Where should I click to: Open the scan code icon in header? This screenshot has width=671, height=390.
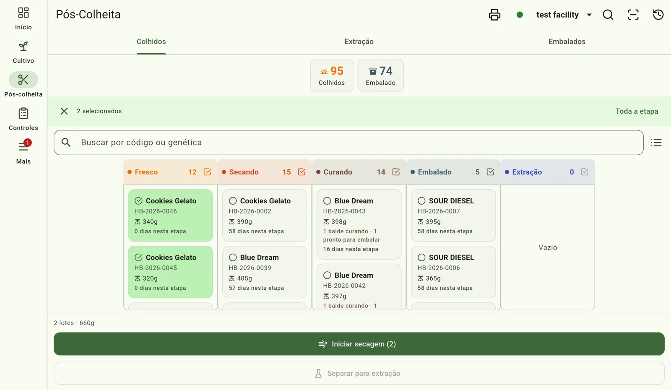point(633,15)
